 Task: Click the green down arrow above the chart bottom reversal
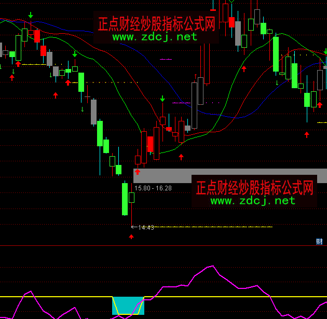point(162,99)
